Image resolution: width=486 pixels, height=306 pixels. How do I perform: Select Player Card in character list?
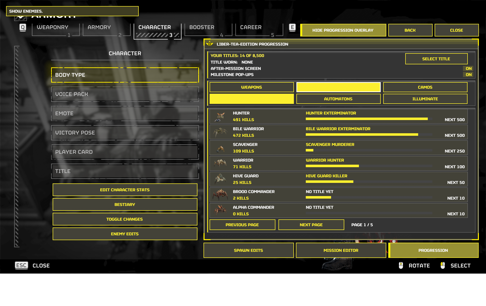(125, 152)
